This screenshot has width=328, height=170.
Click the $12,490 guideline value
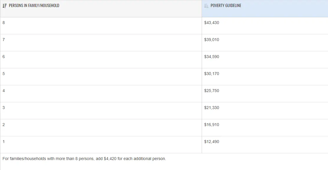point(211,142)
